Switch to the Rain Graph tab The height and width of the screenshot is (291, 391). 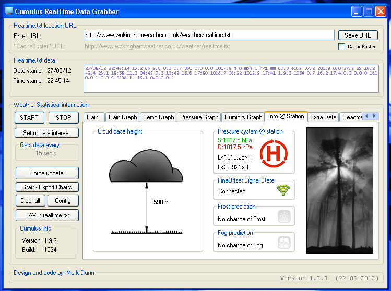click(123, 117)
